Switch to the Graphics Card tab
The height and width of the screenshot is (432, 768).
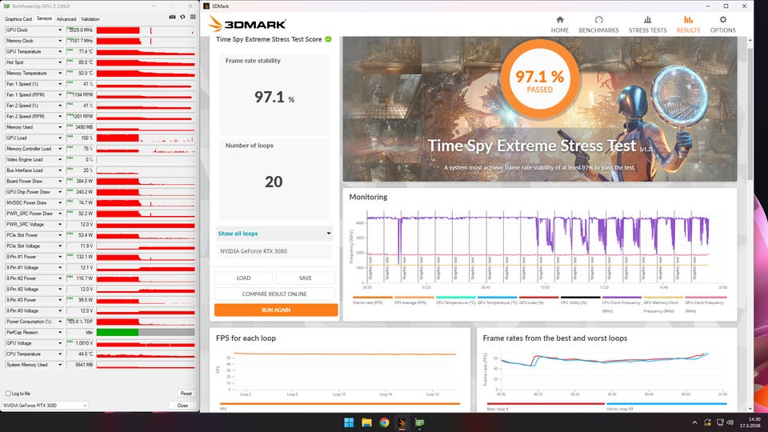(18, 19)
